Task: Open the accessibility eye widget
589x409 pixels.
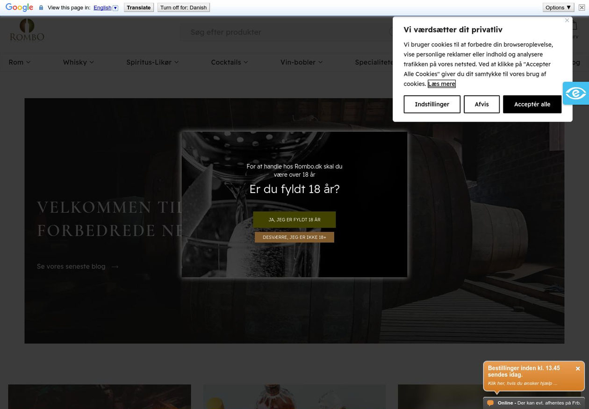Action: coord(575,93)
